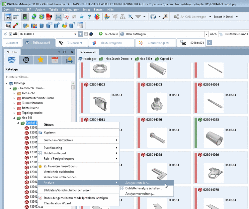Click the globe refresh arrows icon
This screenshot has height=209, width=249.
34,17
